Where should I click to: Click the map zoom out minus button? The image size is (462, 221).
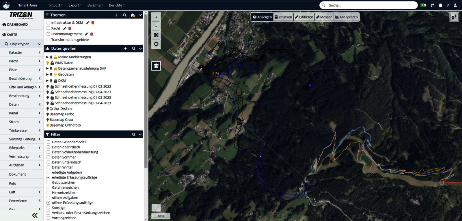point(156,26)
